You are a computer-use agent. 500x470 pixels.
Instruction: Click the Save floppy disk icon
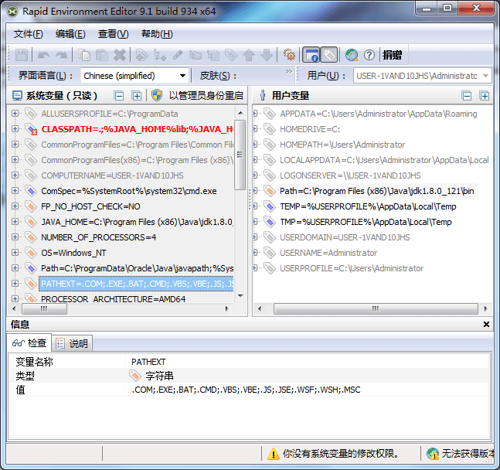(x=22, y=55)
